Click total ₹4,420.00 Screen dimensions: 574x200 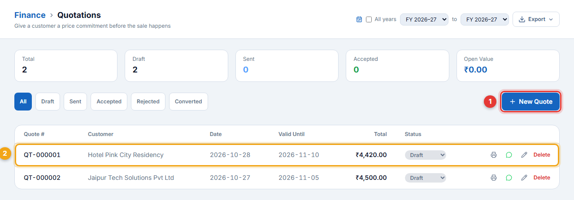(371, 155)
